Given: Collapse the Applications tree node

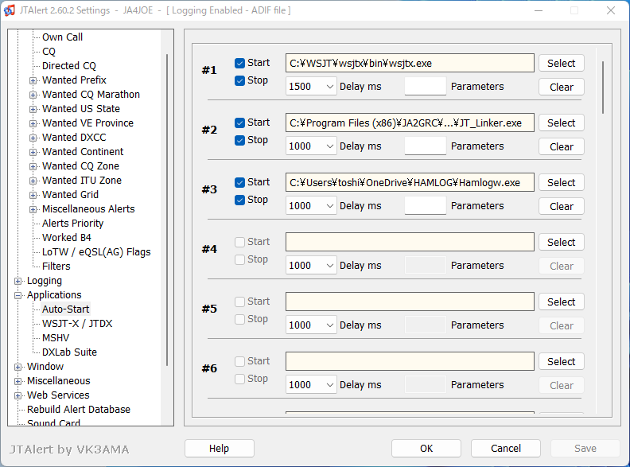Looking at the screenshot, I should pyautogui.click(x=17, y=295).
